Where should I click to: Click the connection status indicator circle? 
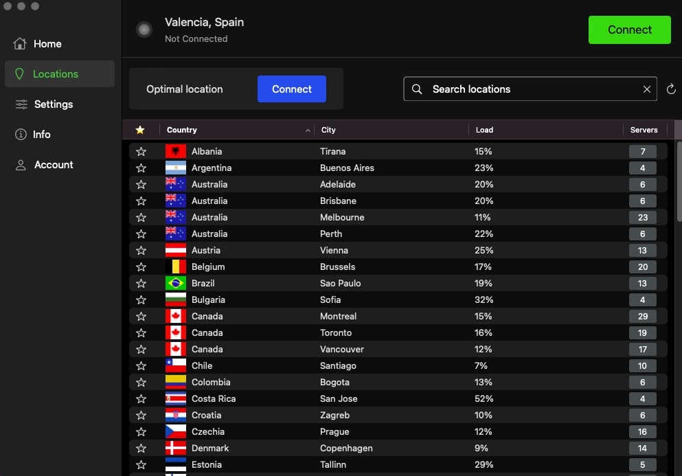[144, 30]
